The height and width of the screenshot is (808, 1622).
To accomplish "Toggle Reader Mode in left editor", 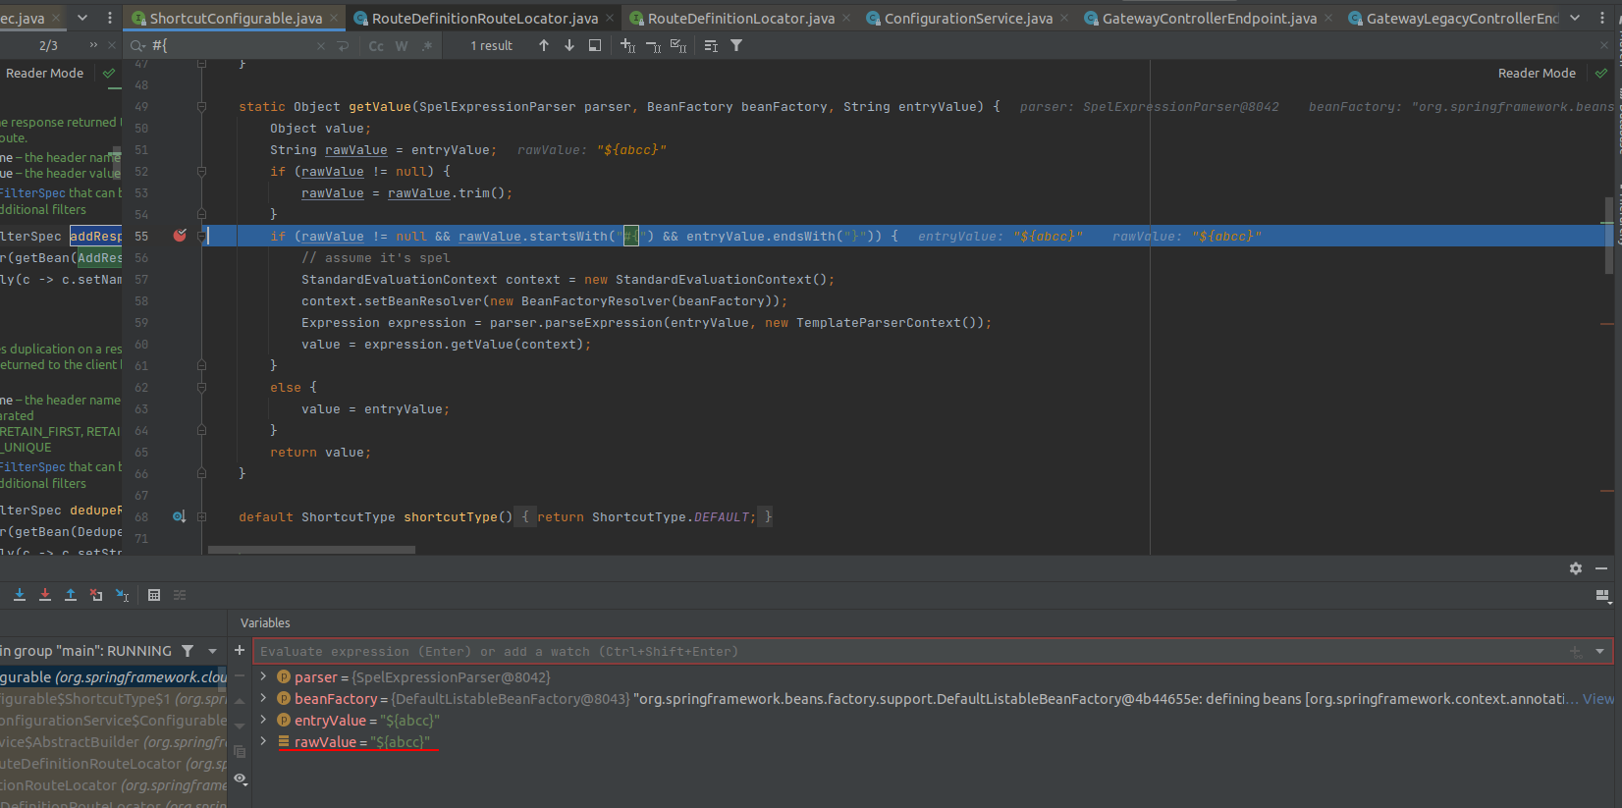I will point(44,74).
